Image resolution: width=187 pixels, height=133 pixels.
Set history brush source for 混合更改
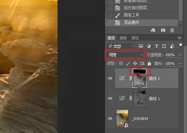click(109, 23)
